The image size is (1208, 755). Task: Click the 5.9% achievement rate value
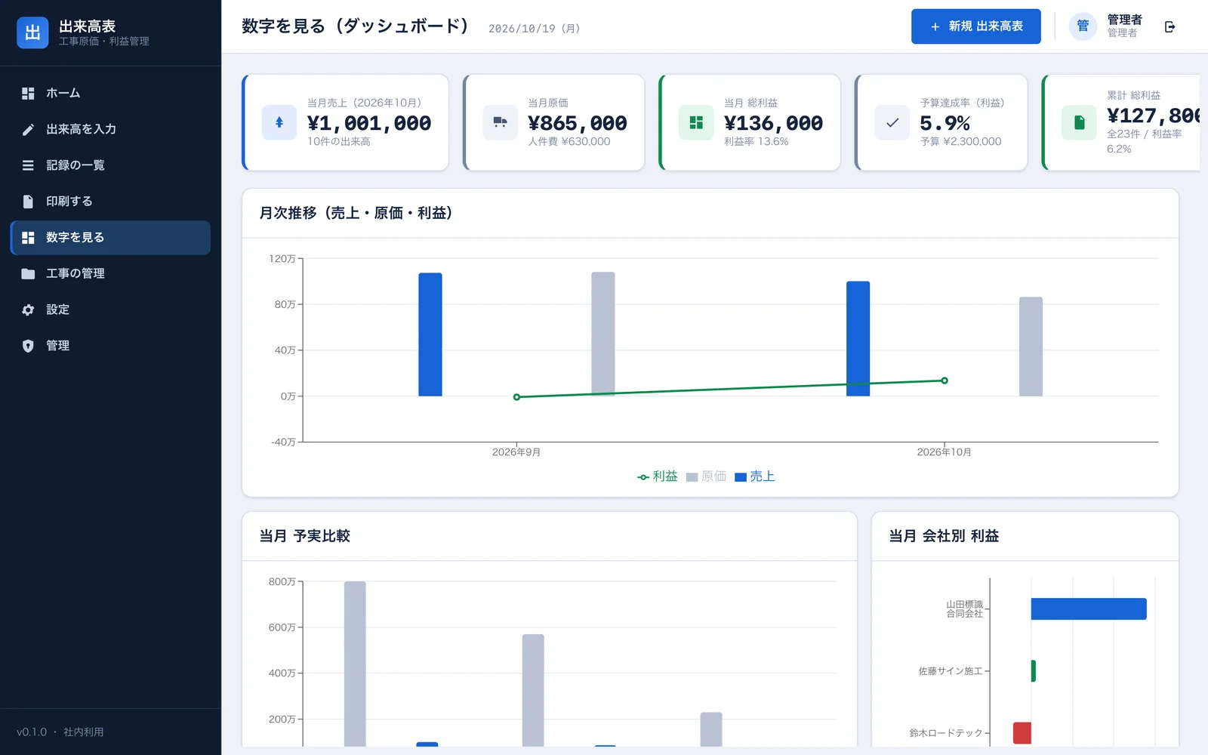tap(945, 123)
